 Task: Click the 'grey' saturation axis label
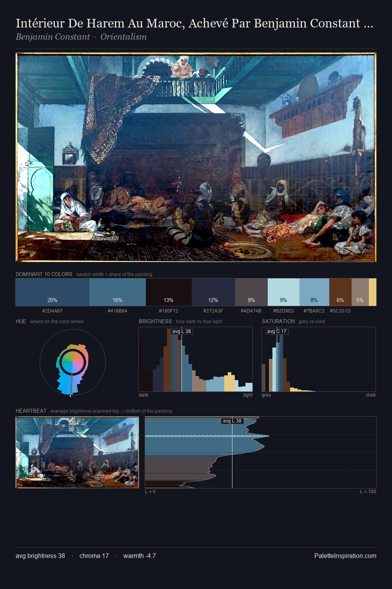pyautogui.click(x=267, y=395)
